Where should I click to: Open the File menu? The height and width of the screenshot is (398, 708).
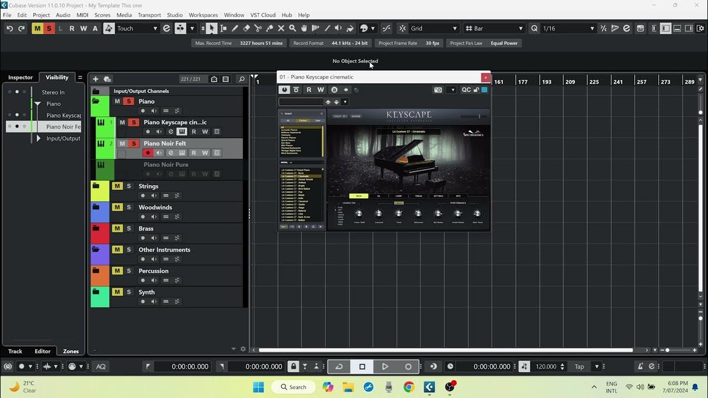point(7,15)
